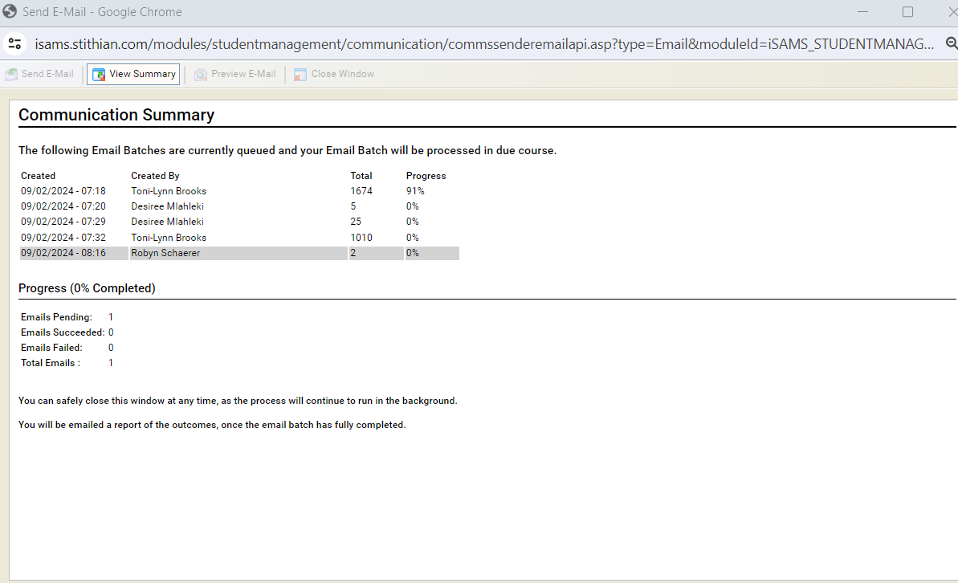
Task: Click the zoom magnifier icon in address bar
Action: [x=951, y=44]
